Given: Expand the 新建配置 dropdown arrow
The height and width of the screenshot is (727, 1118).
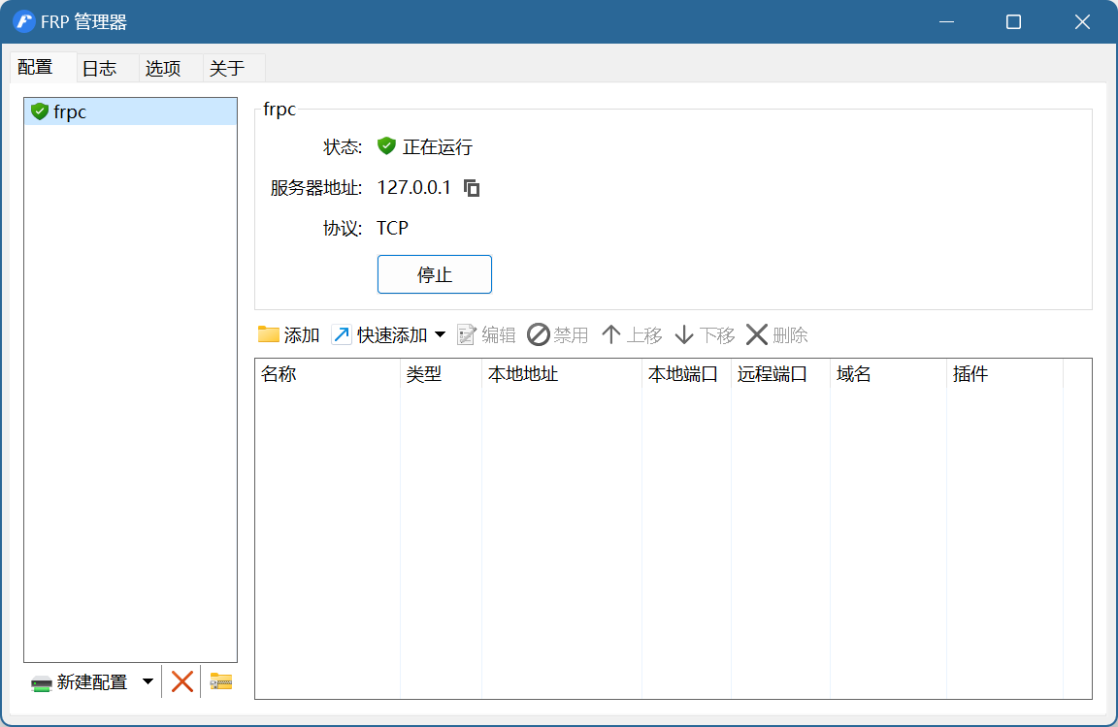Looking at the screenshot, I should click(x=148, y=681).
